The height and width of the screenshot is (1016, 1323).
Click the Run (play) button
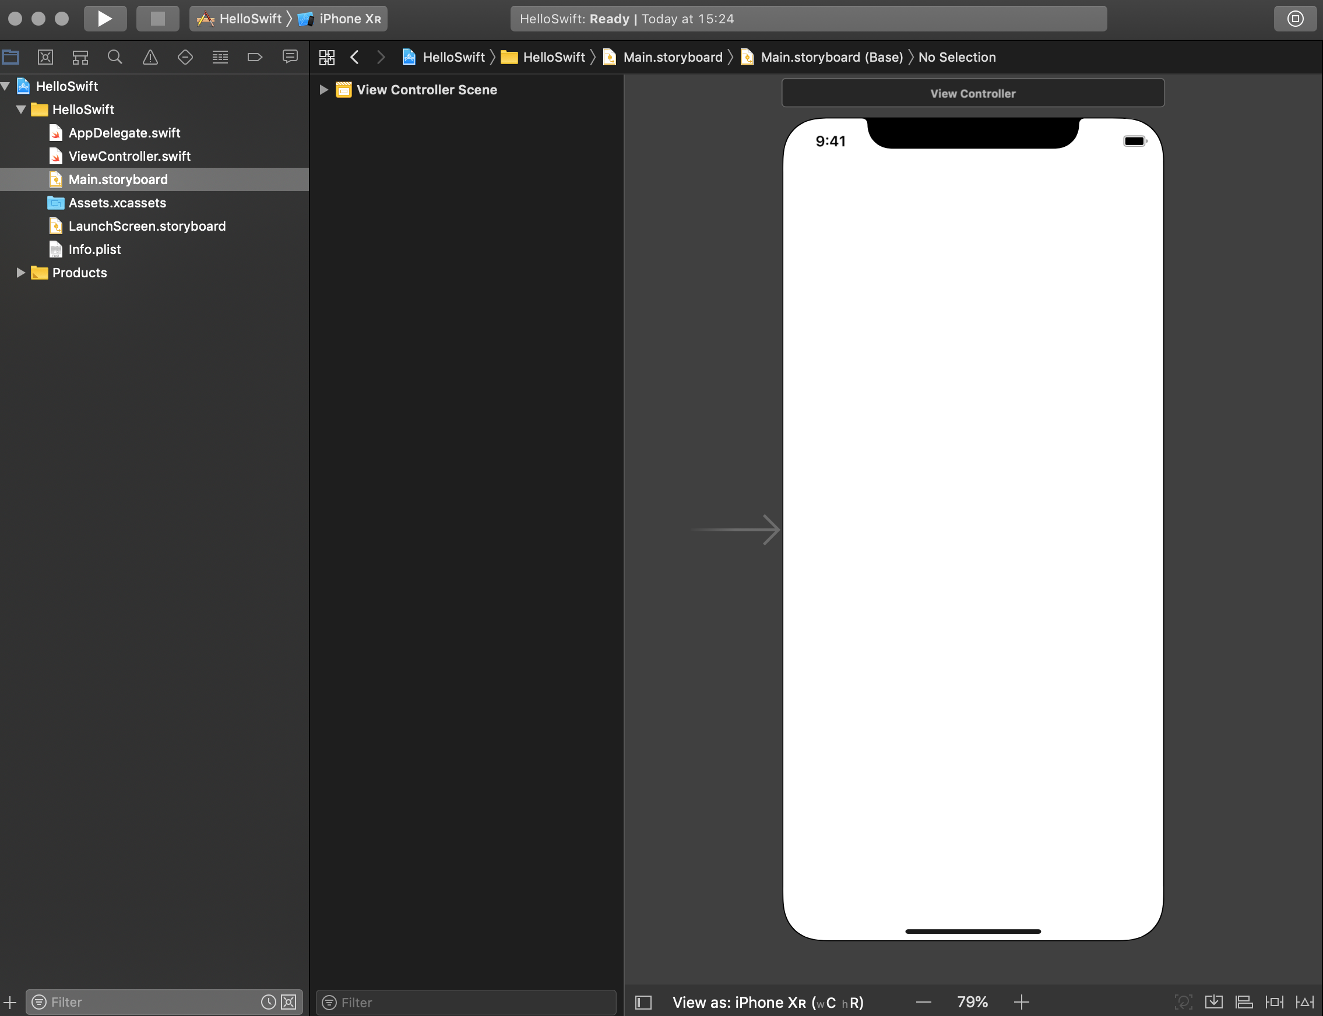pos(105,19)
